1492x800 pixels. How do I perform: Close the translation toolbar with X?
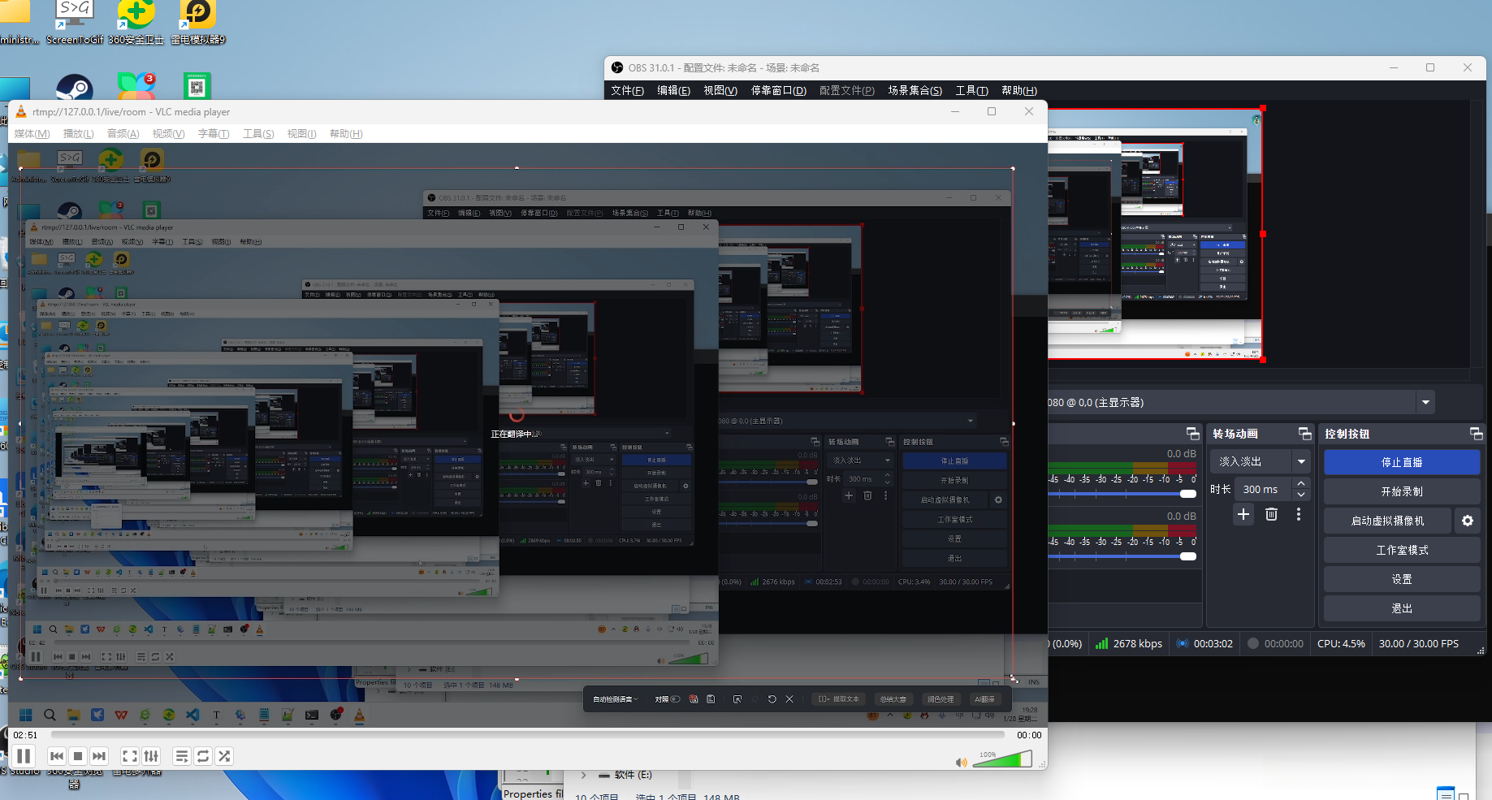coord(789,699)
